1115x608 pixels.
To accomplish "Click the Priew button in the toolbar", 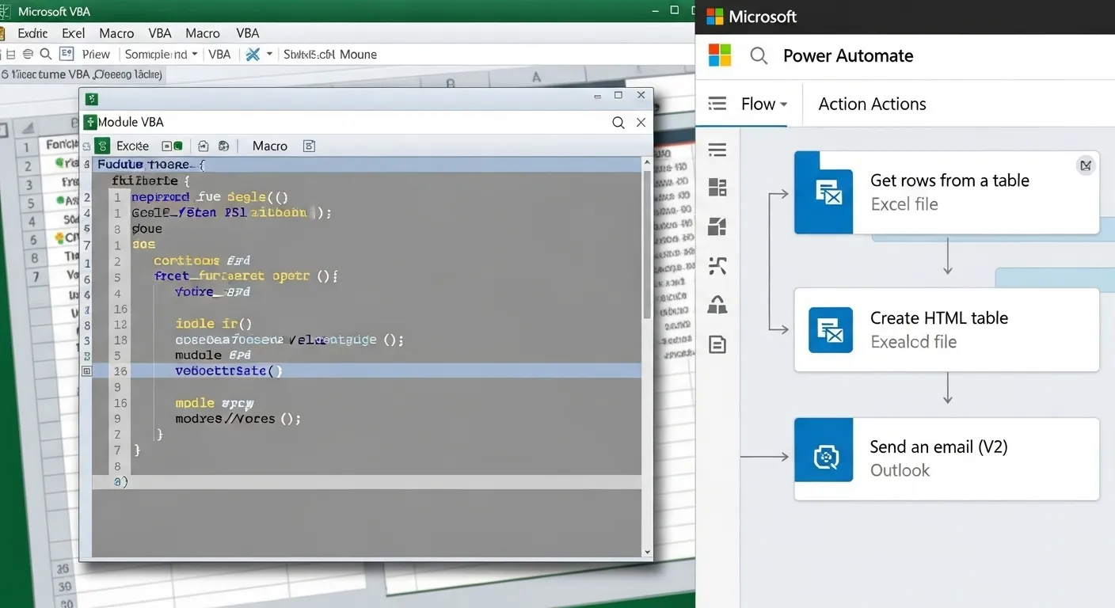I will (96, 55).
